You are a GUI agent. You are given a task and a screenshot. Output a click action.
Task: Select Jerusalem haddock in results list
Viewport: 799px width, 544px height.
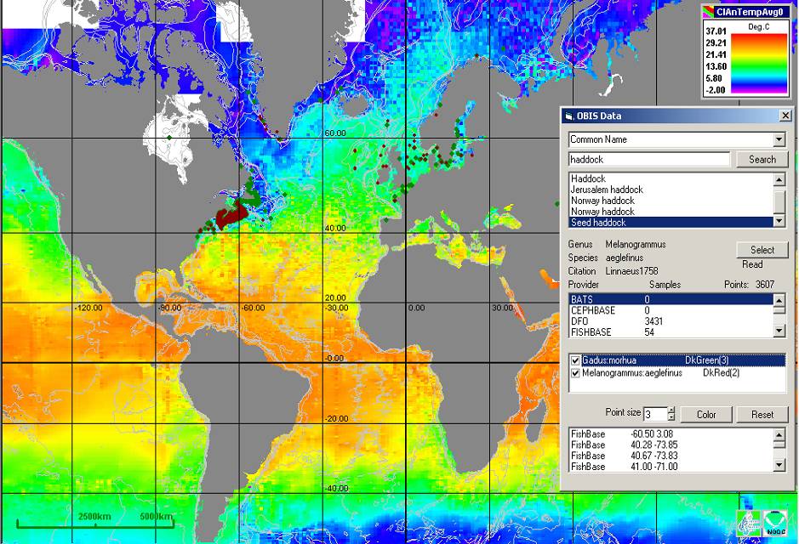pos(607,190)
